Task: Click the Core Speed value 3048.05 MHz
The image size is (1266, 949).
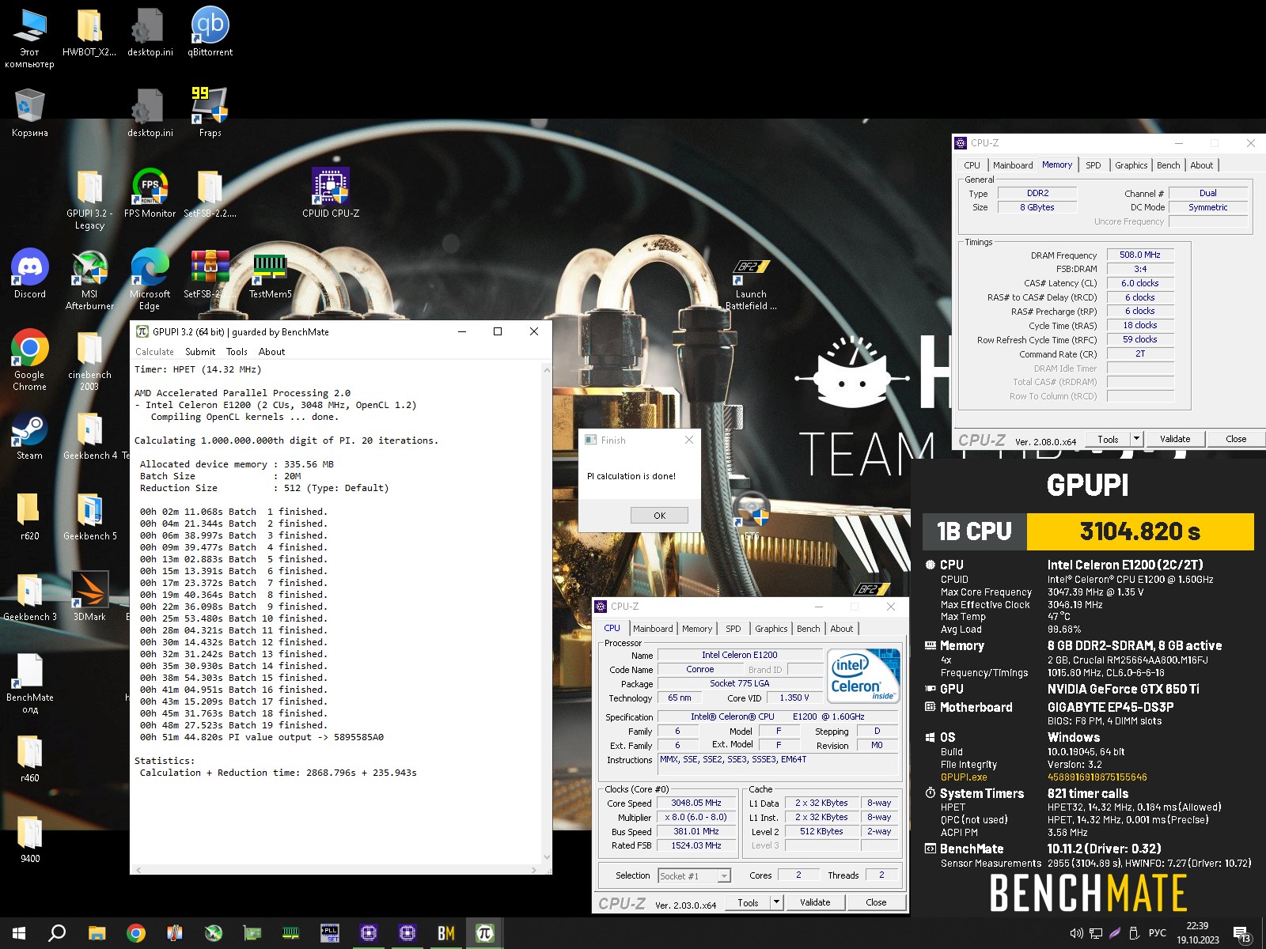Action: point(696,803)
